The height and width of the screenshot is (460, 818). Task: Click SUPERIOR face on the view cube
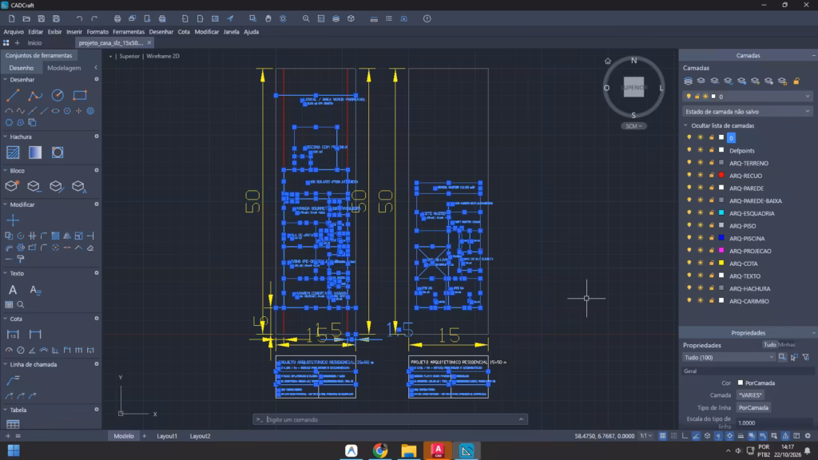[x=633, y=87]
